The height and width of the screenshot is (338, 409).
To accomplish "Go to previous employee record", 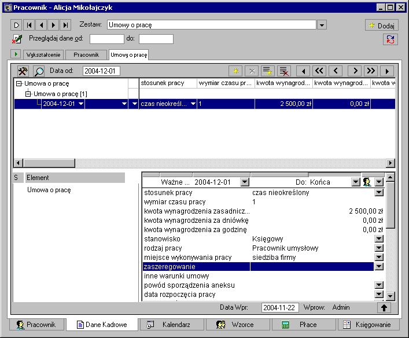I will click(41, 25).
